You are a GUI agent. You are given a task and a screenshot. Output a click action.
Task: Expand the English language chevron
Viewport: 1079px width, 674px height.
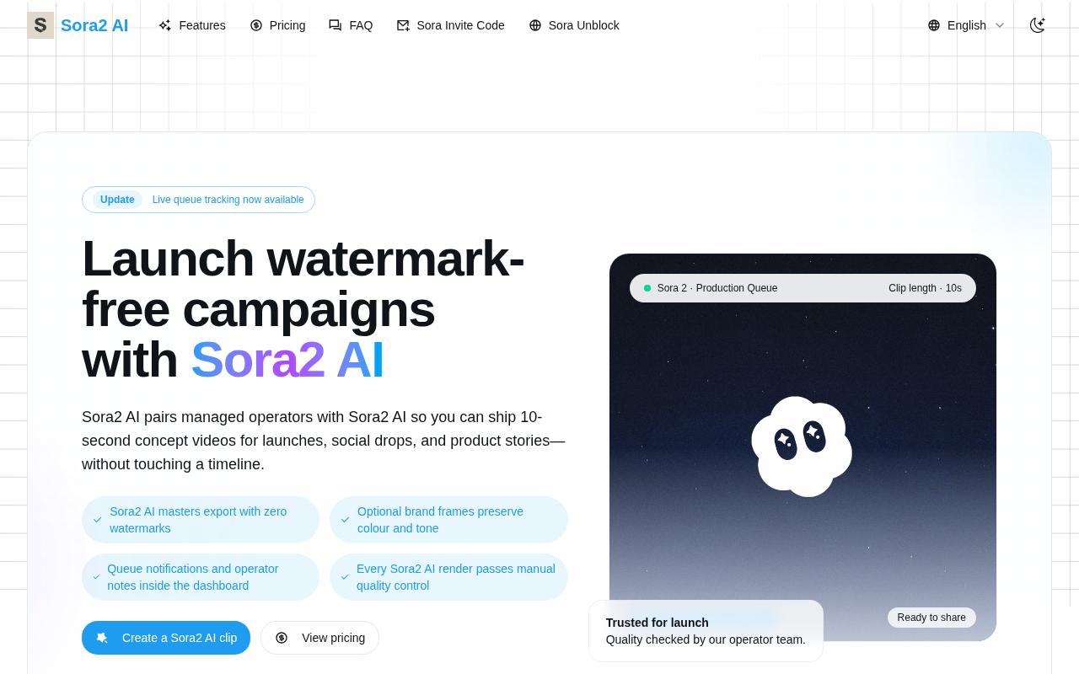pos(1000,25)
